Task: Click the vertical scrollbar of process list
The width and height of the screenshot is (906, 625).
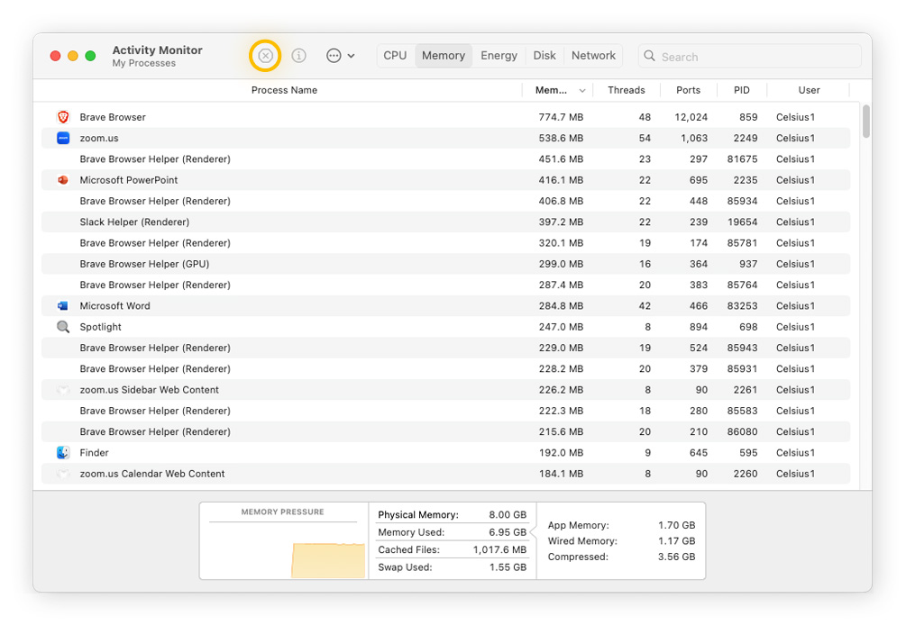Action: [x=865, y=122]
